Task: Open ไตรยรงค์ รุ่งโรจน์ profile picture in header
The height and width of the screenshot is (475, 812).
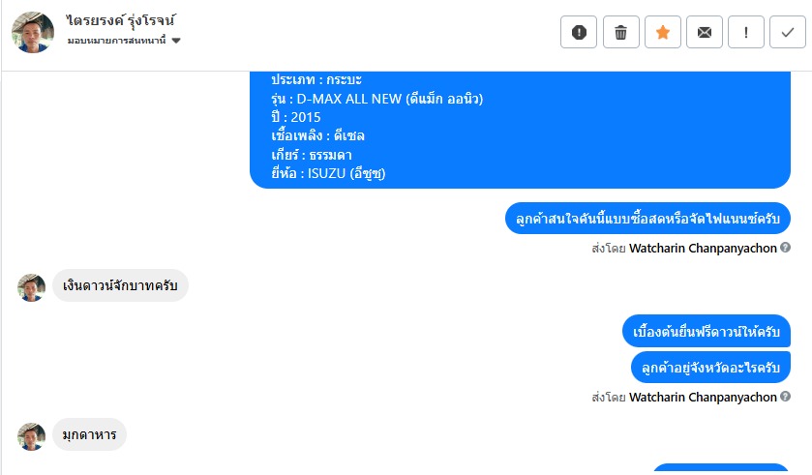Action: [32, 32]
